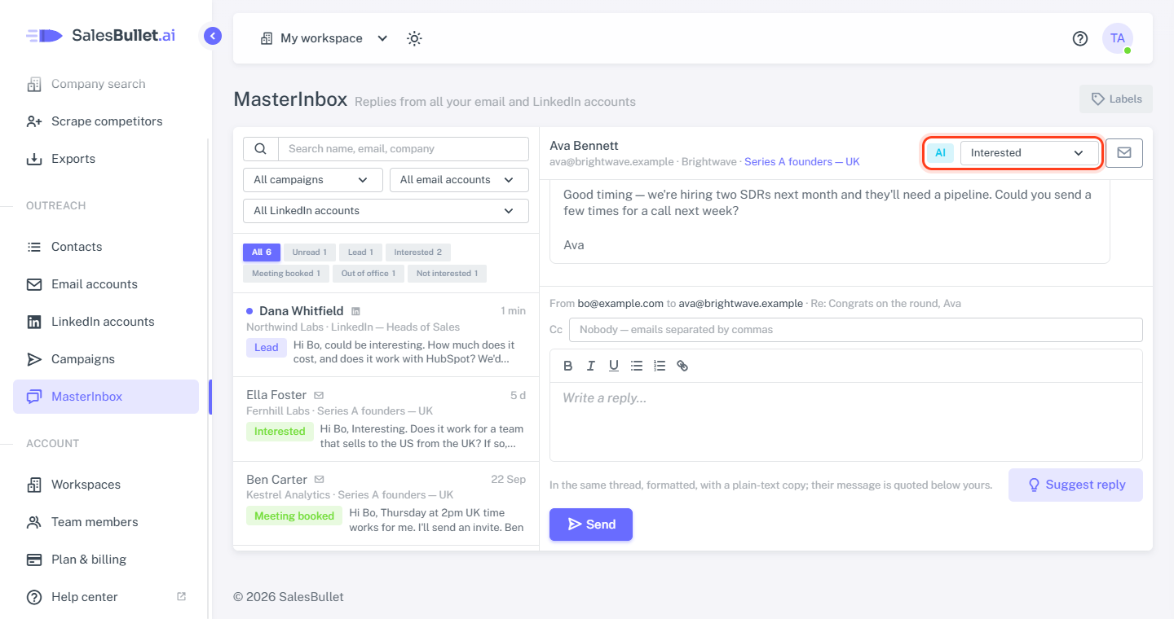Open Campaigns in the sidebar
The height and width of the screenshot is (619, 1174).
[106, 359]
